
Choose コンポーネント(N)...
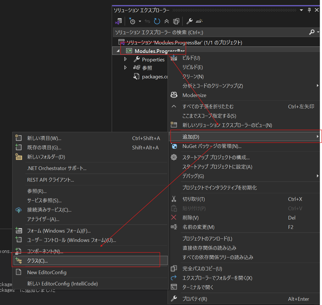(91, 251)
